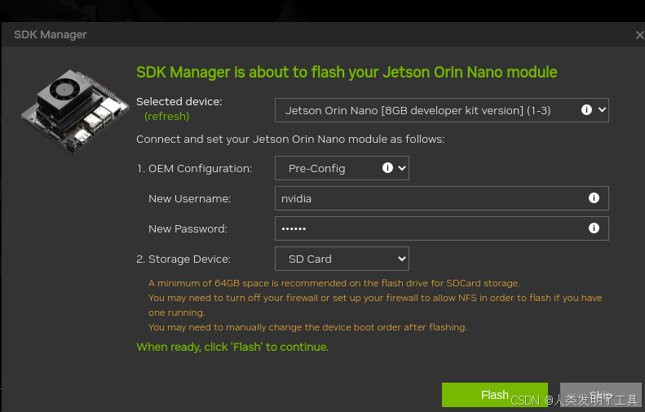Click the 'New Password:' label
Image resolution: width=645 pixels, height=412 pixels.
[x=188, y=228]
